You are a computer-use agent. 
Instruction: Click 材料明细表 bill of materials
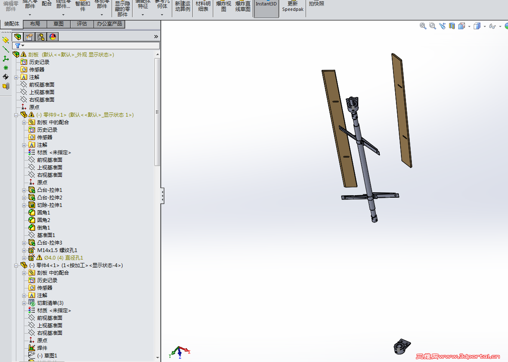click(203, 6)
